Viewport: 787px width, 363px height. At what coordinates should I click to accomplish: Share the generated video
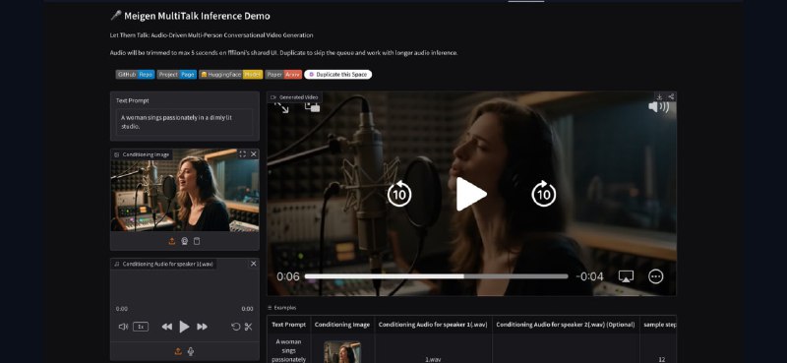(671, 96)
